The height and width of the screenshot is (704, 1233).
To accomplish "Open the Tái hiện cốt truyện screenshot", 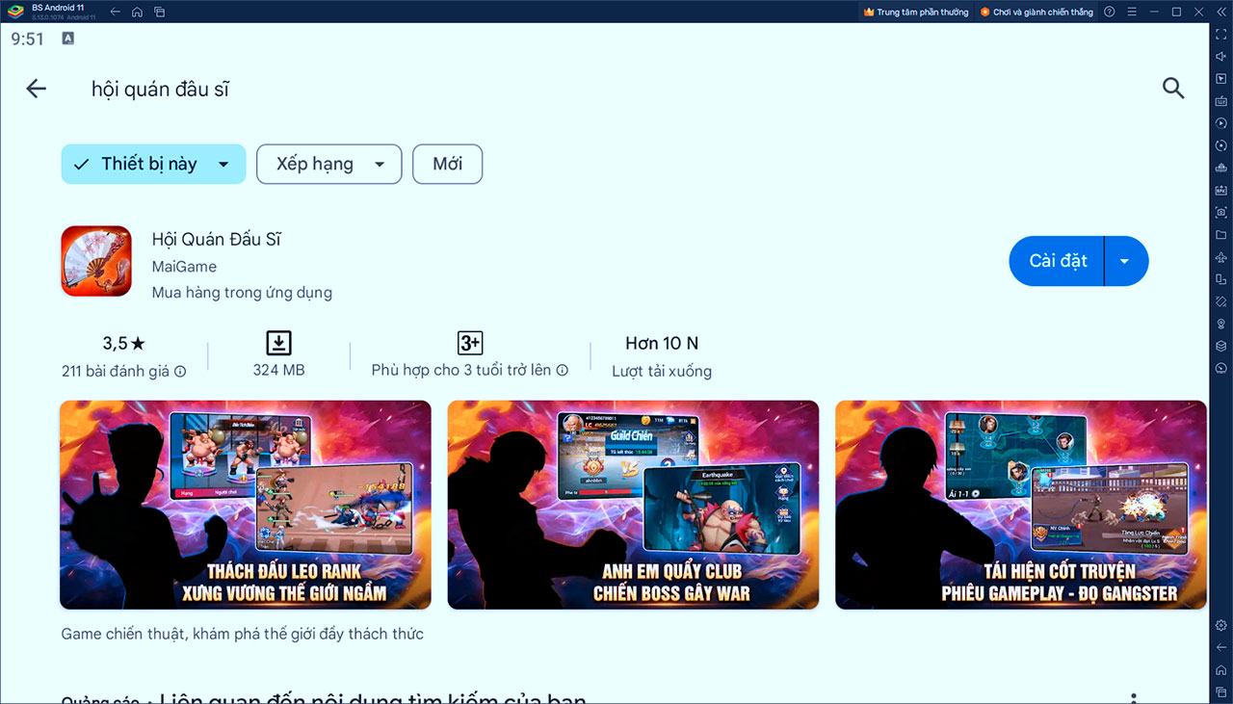I will 1021,505.
